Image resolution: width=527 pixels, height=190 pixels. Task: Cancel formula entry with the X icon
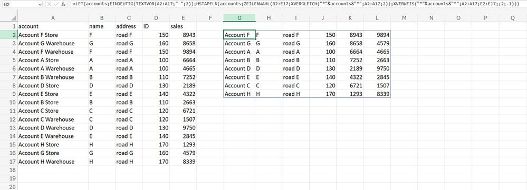(49, 4)
